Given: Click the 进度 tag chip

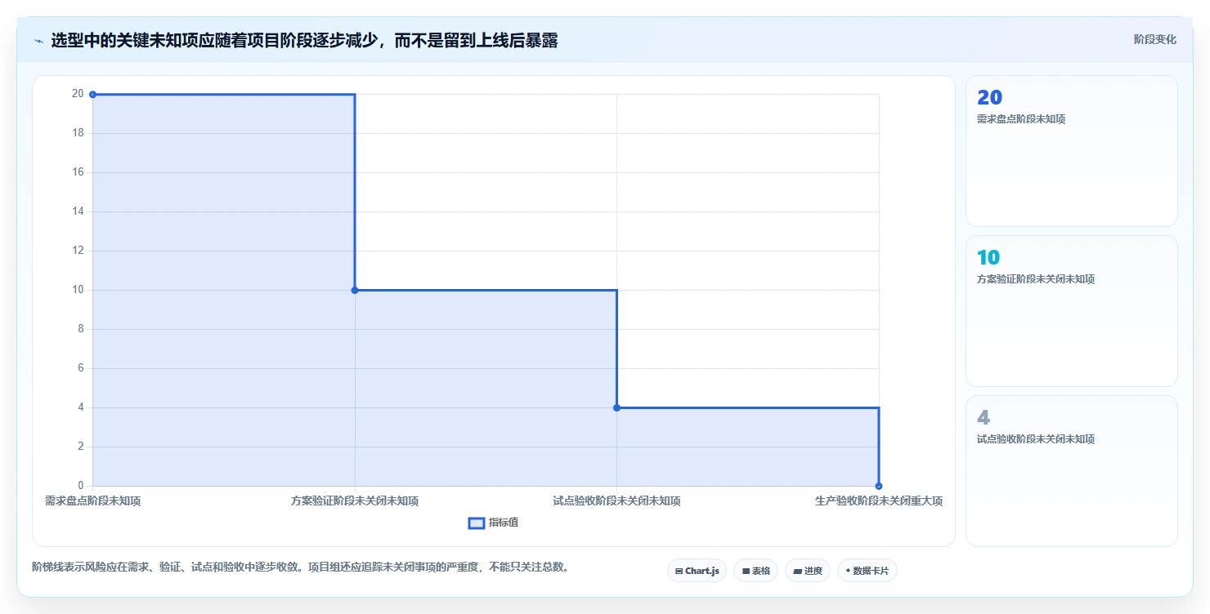Looking at the screenshot, I should point(808,571).
